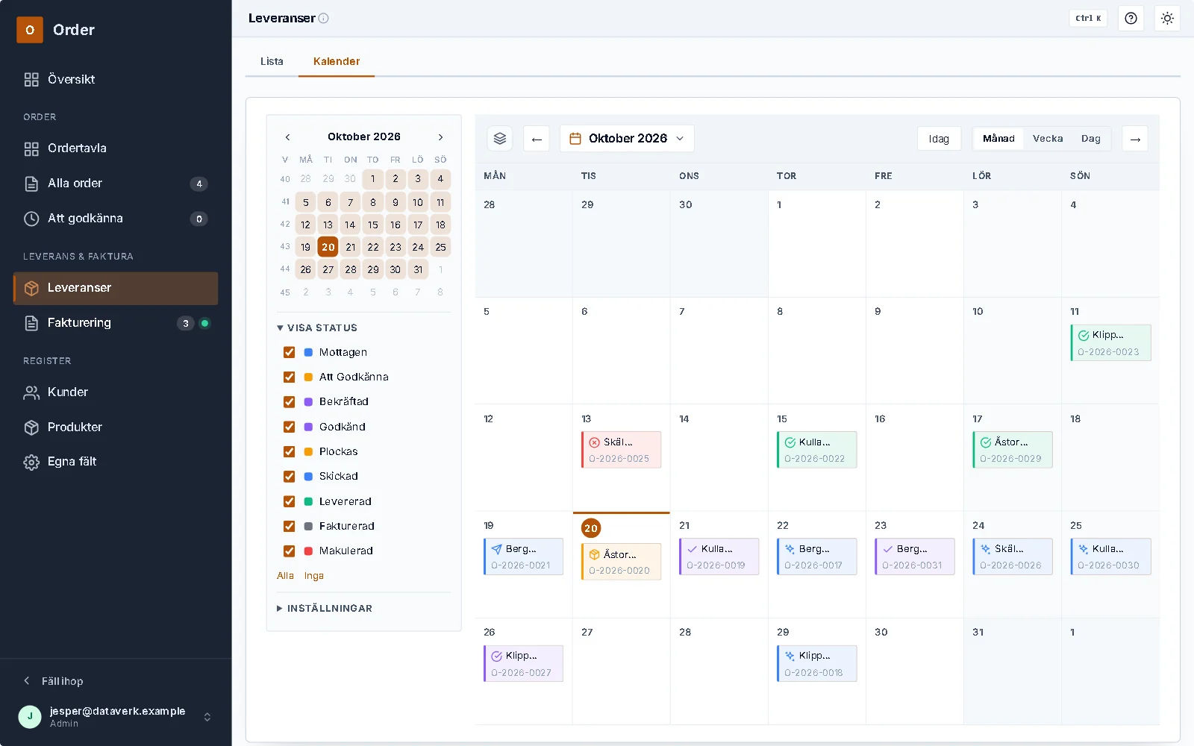Open the Oktober 2026 month dropdown
Screen dimensions: 1194x746
pyautogui.click(x=627, y=139)
